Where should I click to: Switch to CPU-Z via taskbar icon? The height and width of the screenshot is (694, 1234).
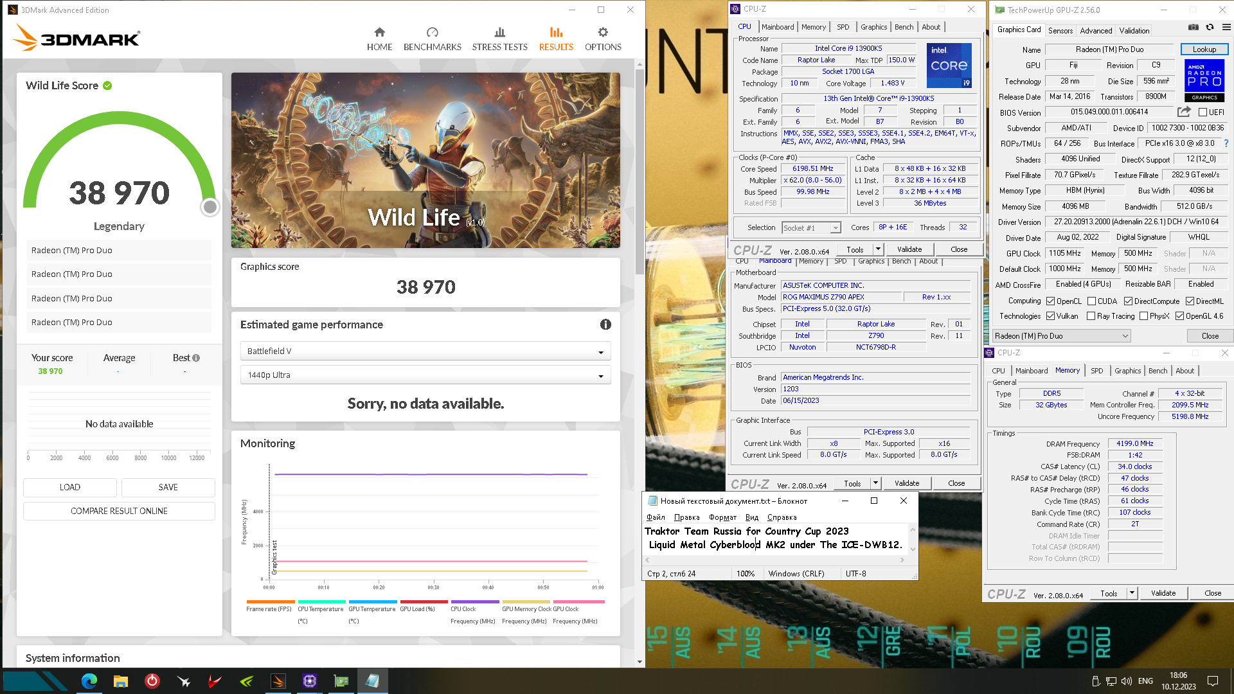coord(310,681)
